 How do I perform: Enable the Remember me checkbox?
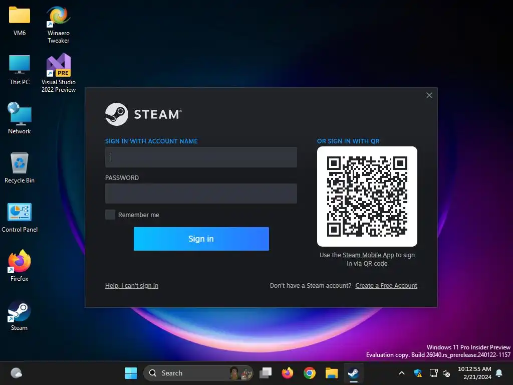110,215
